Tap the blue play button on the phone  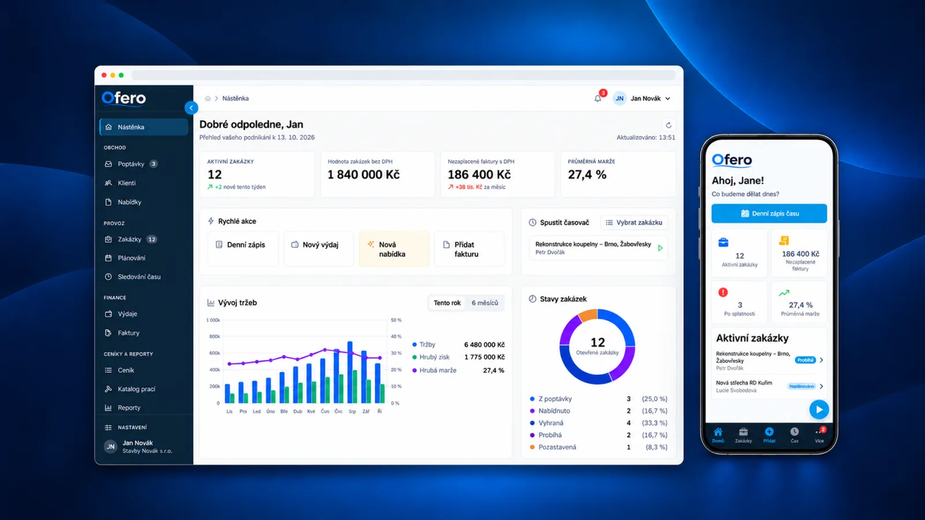click(819, 410)
